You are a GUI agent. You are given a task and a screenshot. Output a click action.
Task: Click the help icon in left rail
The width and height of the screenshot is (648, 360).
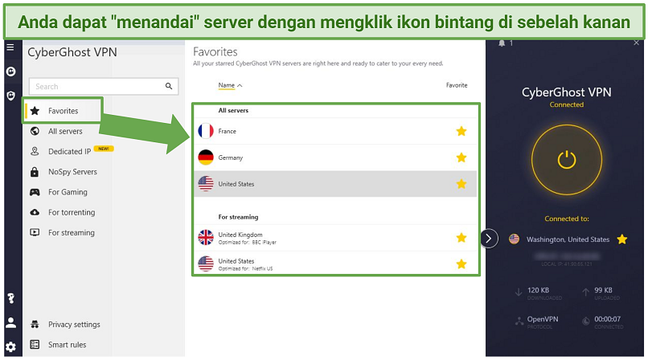point(10,297)
